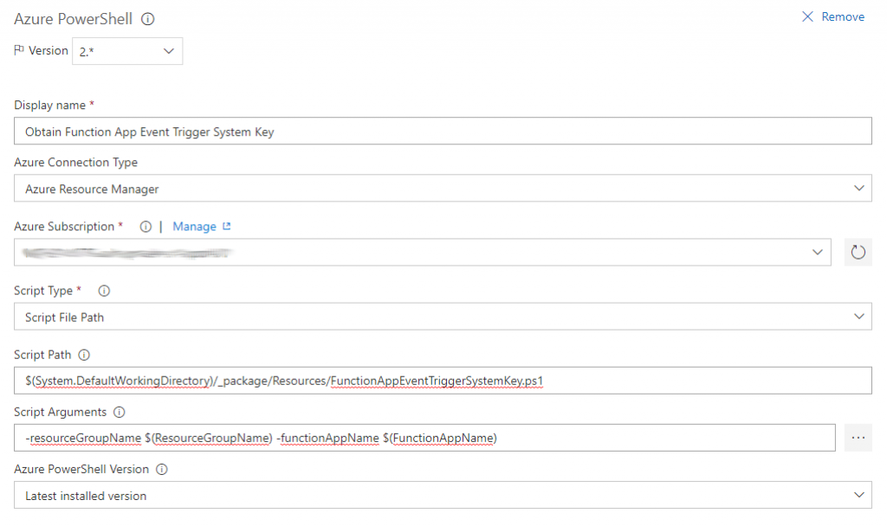This screenshot has height=526, width=887.
Task: Click the Azure Connection Type label
Action: click(x=76, y=162)
